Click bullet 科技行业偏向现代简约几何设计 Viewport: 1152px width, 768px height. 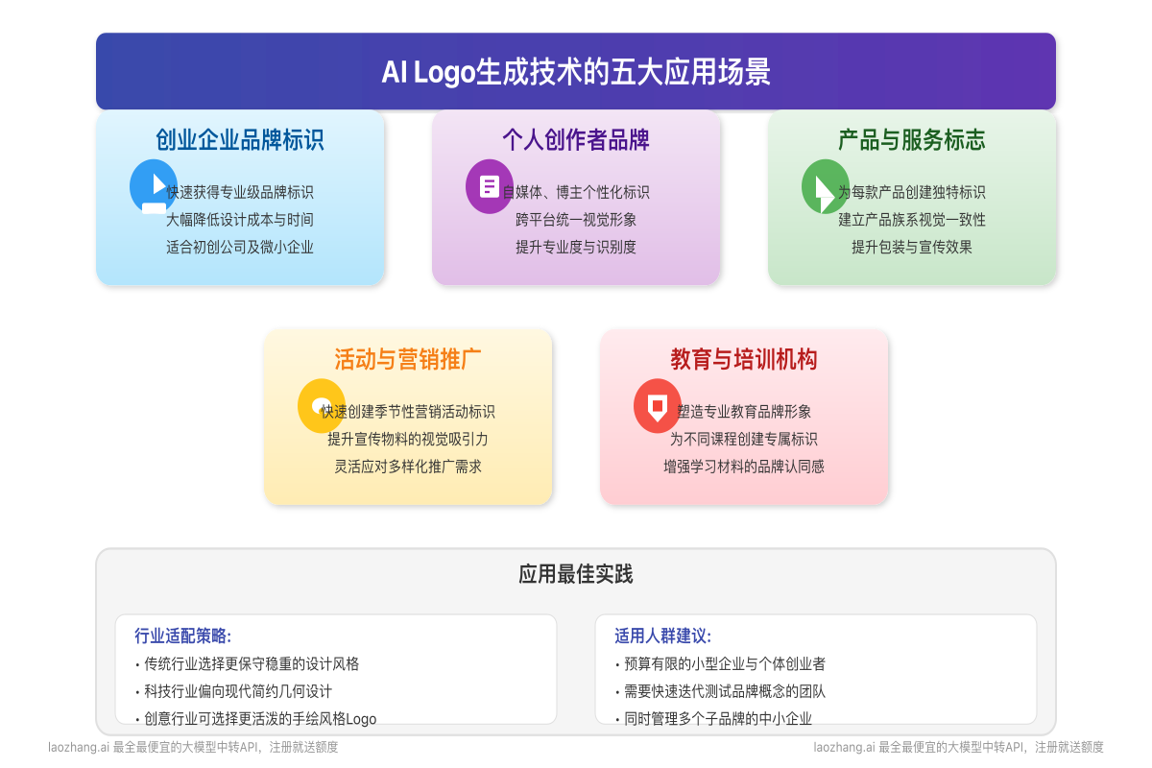[234, 691]
